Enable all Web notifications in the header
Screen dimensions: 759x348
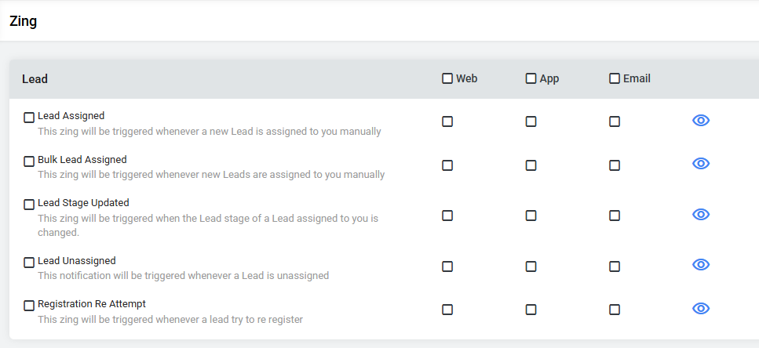point(447,78)
